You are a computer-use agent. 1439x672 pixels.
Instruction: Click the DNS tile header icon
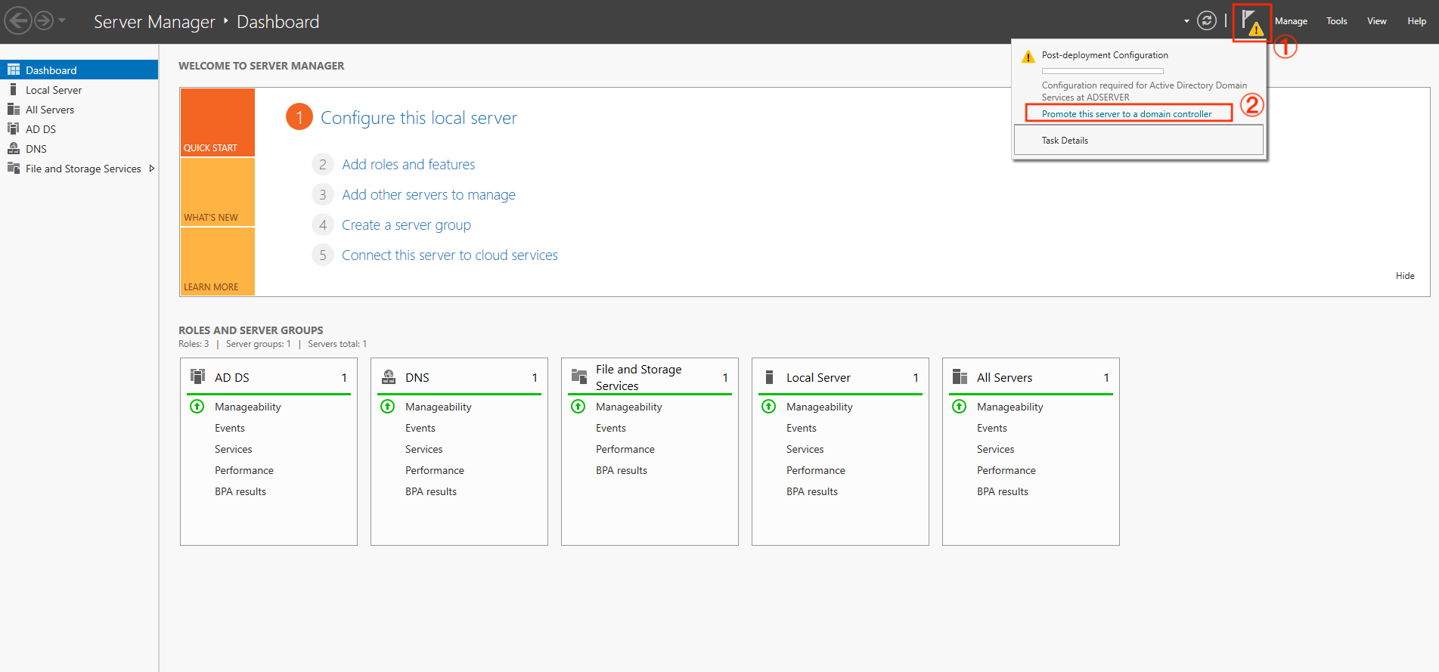coord(389,376)
